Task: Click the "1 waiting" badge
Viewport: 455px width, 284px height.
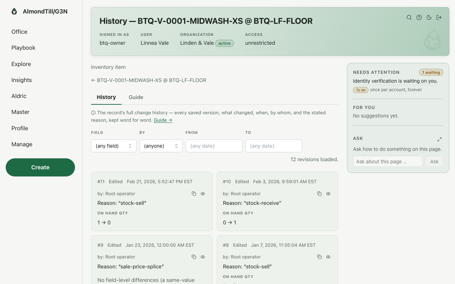Action: point(431,72)
